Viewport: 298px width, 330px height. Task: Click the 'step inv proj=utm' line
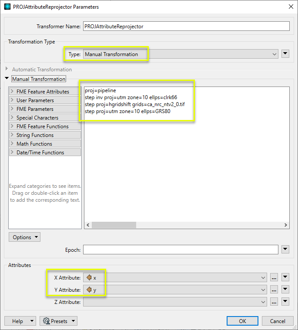pyautogui.click(x=131, y=97)
